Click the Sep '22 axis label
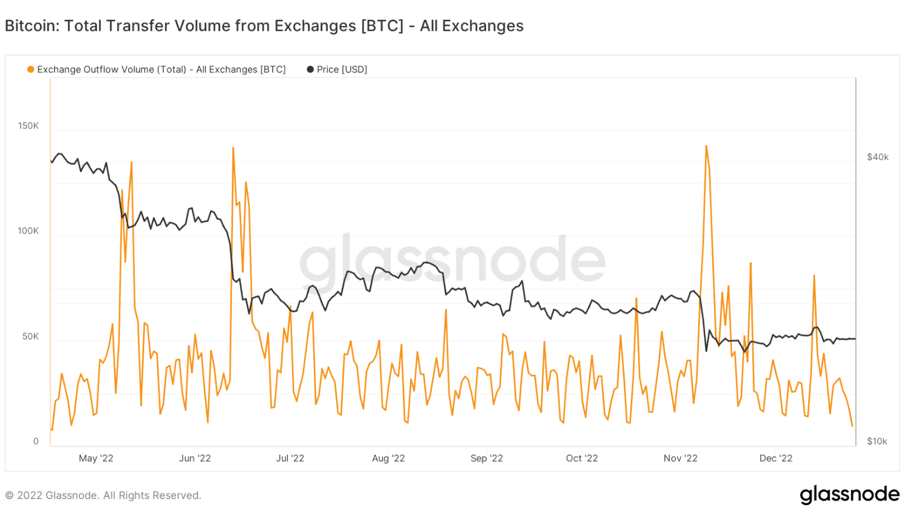 tap(487, 459)
